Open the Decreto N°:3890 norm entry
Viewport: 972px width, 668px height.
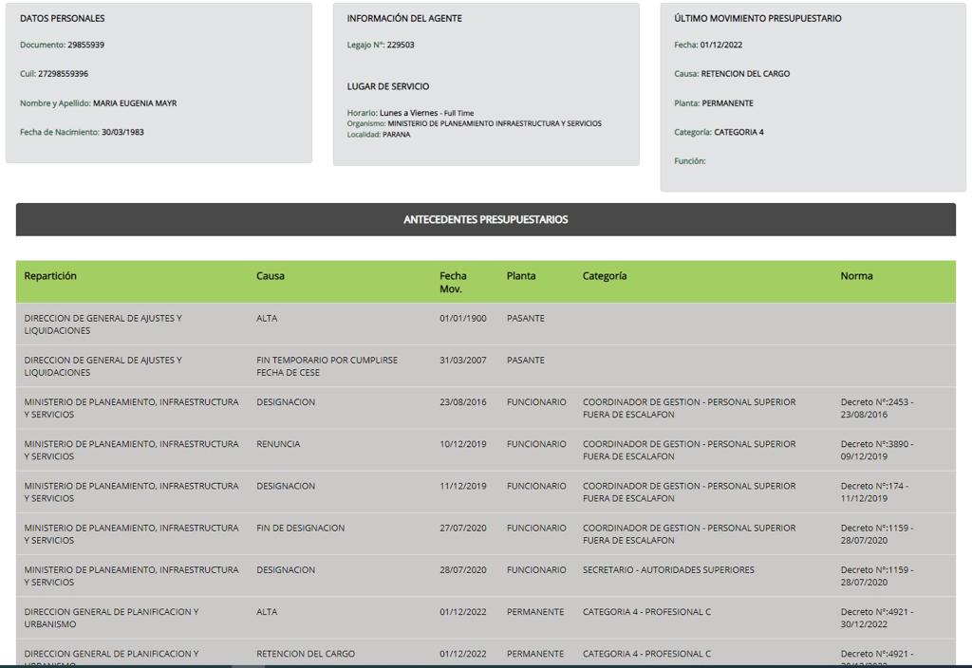pos(876,450)
